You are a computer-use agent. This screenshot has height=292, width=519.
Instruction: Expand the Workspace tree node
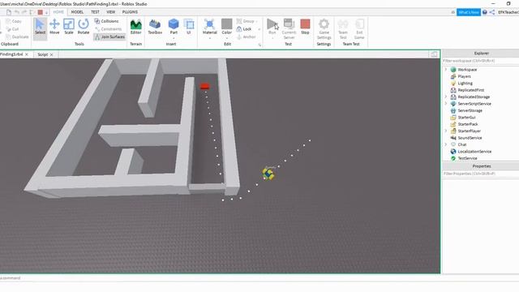pos(446,70)
